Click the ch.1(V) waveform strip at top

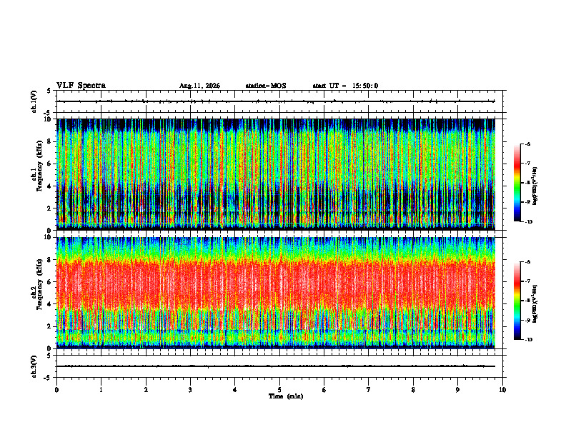[276, 101]
